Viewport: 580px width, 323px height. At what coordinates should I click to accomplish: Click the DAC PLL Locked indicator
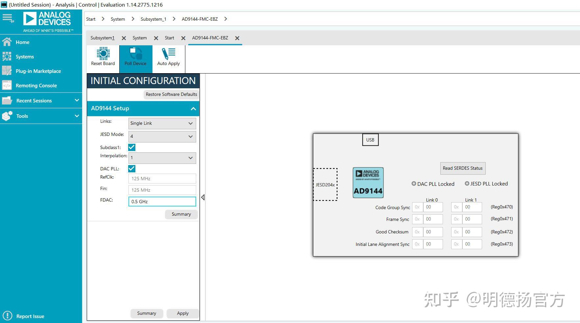(x=413, y=183)
